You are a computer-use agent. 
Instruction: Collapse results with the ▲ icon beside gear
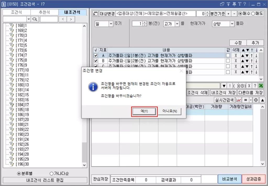point(262,100)
